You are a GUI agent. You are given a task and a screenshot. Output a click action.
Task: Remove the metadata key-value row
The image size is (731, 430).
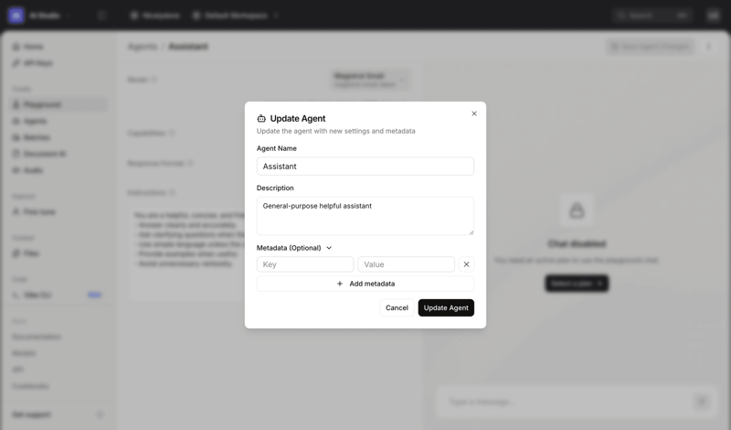pos(466,264)
